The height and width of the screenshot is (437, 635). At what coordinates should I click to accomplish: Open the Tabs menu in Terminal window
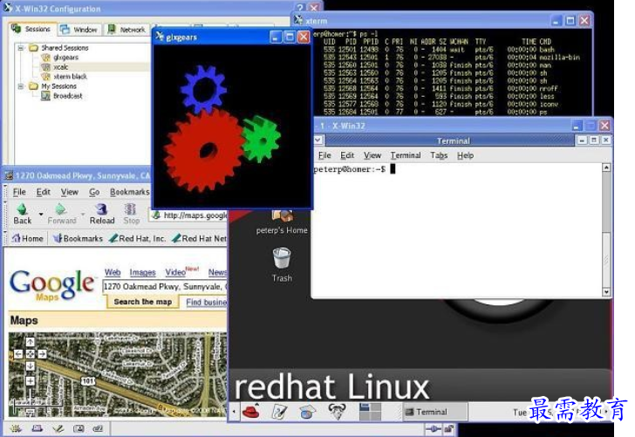(x=439, y=155)
